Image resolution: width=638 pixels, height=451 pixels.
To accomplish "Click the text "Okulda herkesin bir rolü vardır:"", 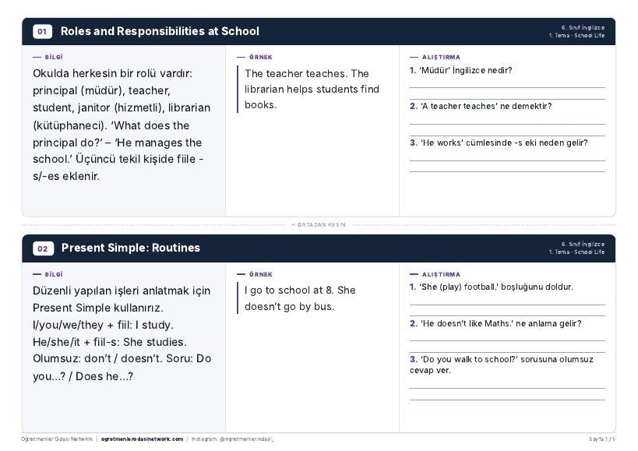I will 113,73.
